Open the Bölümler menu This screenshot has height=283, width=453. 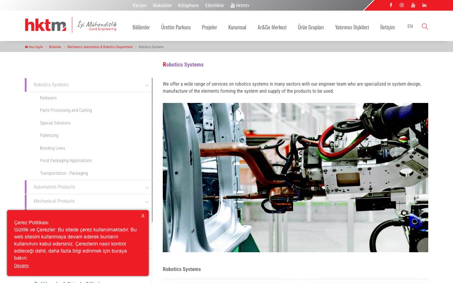pyautogui.click(x=141, y=27)
